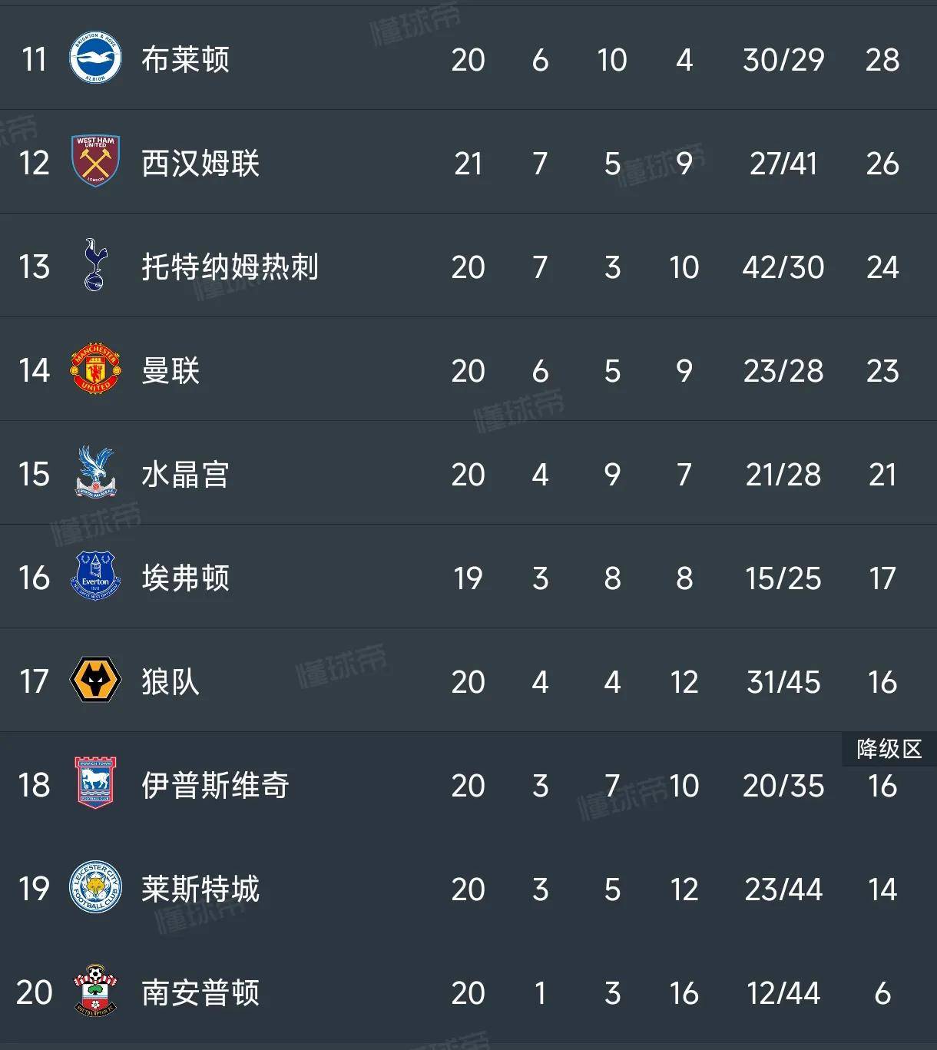937x1050 pixels.
Task: Tap the Crystal Palace eagle crest
Action: (x=95, y=472)
